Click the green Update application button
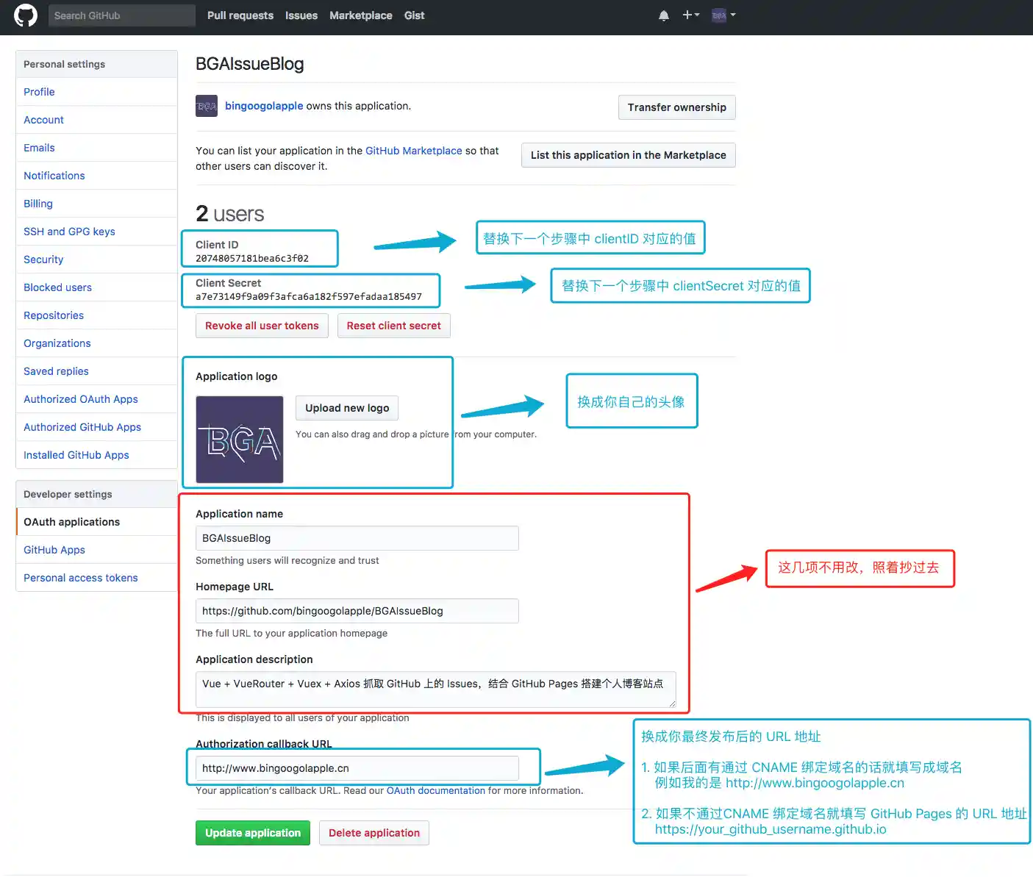 (253, 833)
